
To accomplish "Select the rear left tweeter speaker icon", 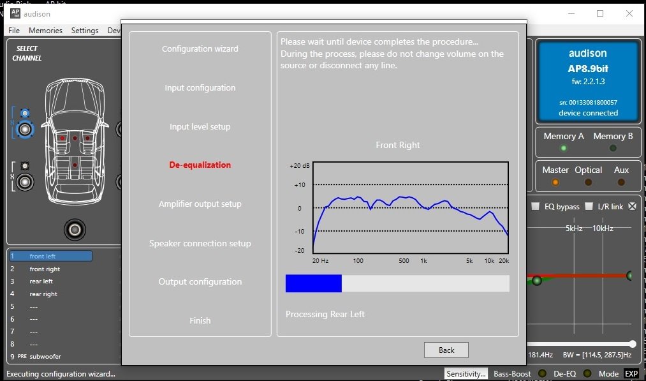I will (x=25, y=166).
